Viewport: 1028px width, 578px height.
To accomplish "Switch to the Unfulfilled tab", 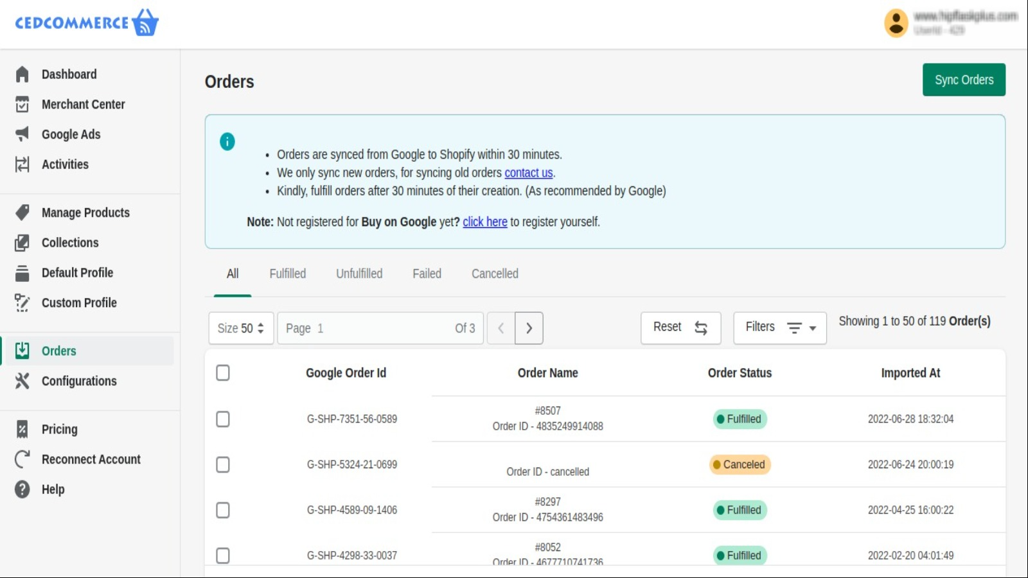I will [359, 274].
